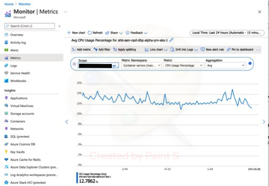Open Azure Cosmos DB insights link
Viewport: 269px width, 186px height.
[23, 144]
